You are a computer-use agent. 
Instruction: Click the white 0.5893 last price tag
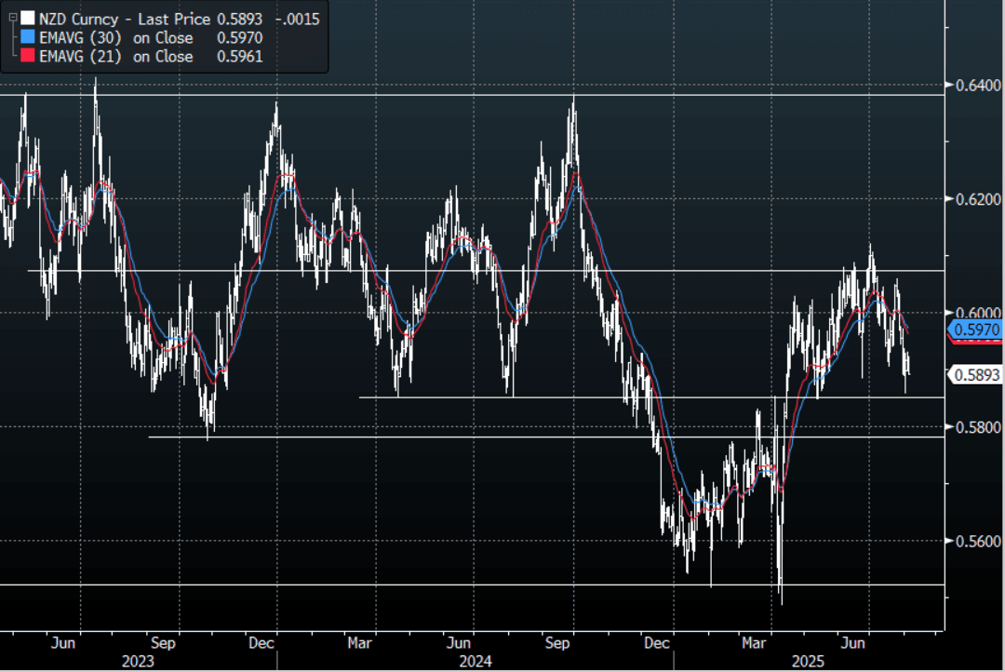pyautogui.click(x=975, y=374)
